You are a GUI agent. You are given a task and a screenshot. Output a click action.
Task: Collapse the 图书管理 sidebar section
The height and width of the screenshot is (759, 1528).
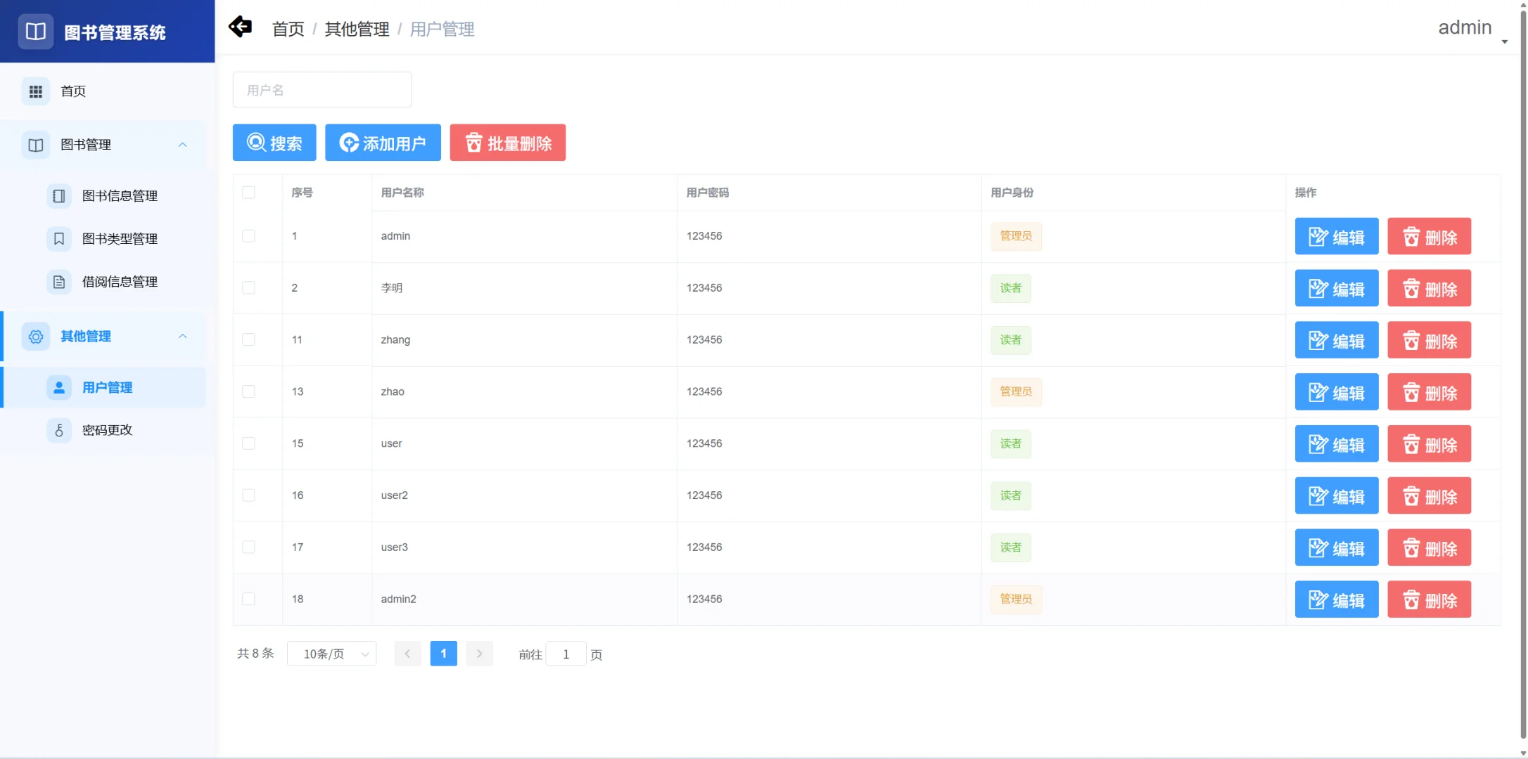[x=184, y=145]
